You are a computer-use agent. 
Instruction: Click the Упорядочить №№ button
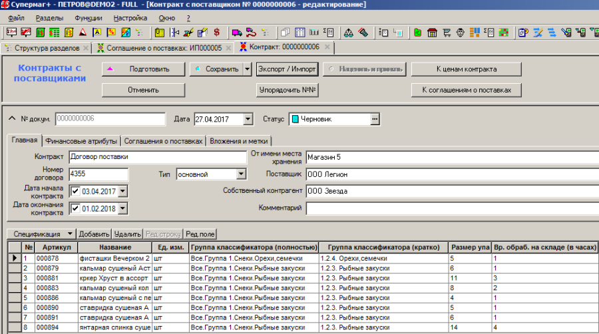click(x=288, y=90)
